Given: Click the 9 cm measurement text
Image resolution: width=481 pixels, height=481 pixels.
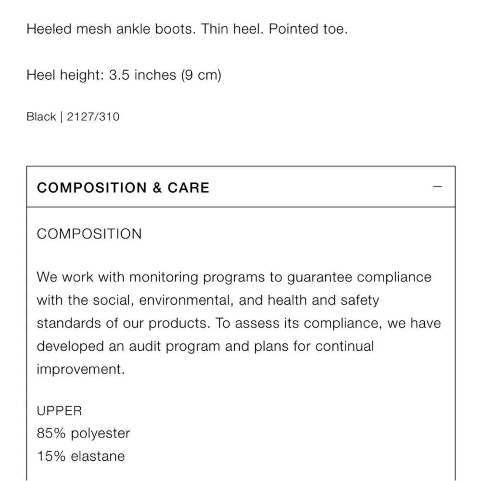Looking at the screenshot, I should click(x=202, y=75).
